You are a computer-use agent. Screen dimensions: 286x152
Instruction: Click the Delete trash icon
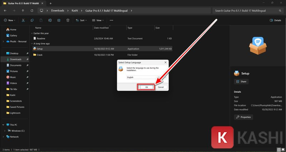click(68, 20)
